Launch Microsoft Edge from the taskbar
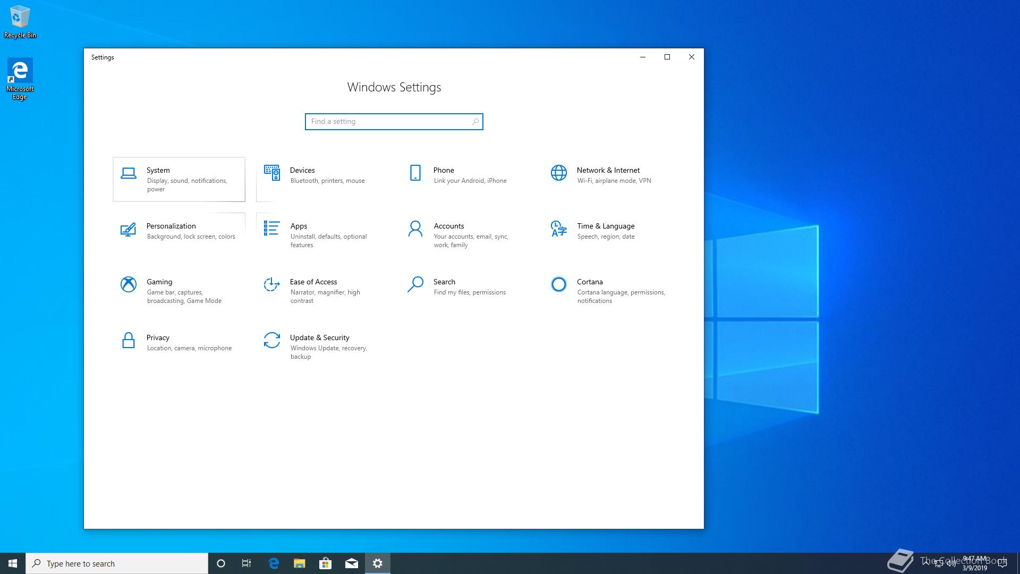The height and width of the screenshot is (574, 1020). (274, 563)
